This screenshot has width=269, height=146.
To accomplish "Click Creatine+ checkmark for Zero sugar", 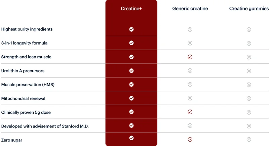I will [131, 138].
